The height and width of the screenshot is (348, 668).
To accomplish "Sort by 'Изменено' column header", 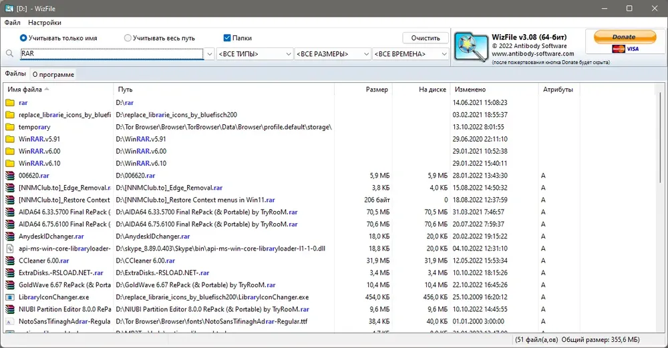I will [x=494, y=90].
